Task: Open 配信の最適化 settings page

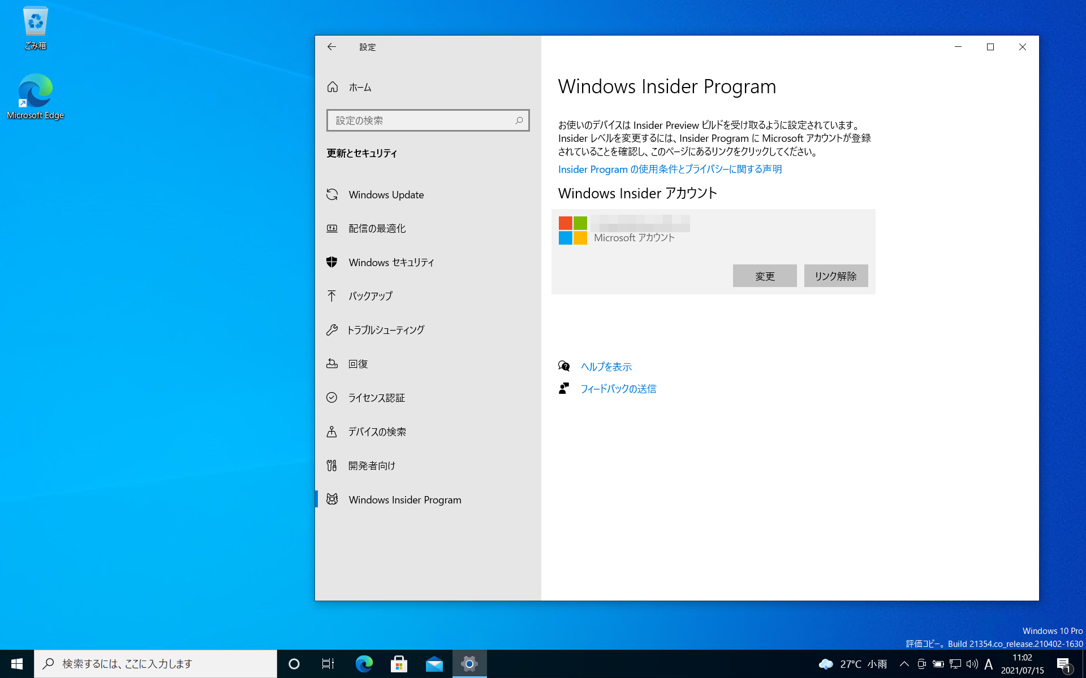Action: tap(428, 228)
